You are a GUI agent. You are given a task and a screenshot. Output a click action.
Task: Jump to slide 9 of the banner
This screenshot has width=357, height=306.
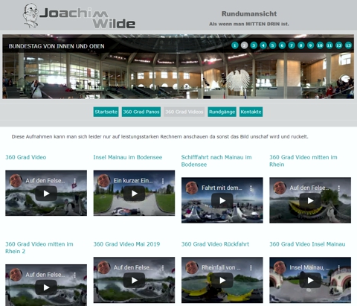pos(310,45)
